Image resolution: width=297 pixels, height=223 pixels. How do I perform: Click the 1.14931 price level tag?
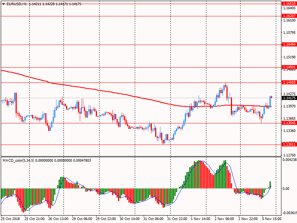289,67
